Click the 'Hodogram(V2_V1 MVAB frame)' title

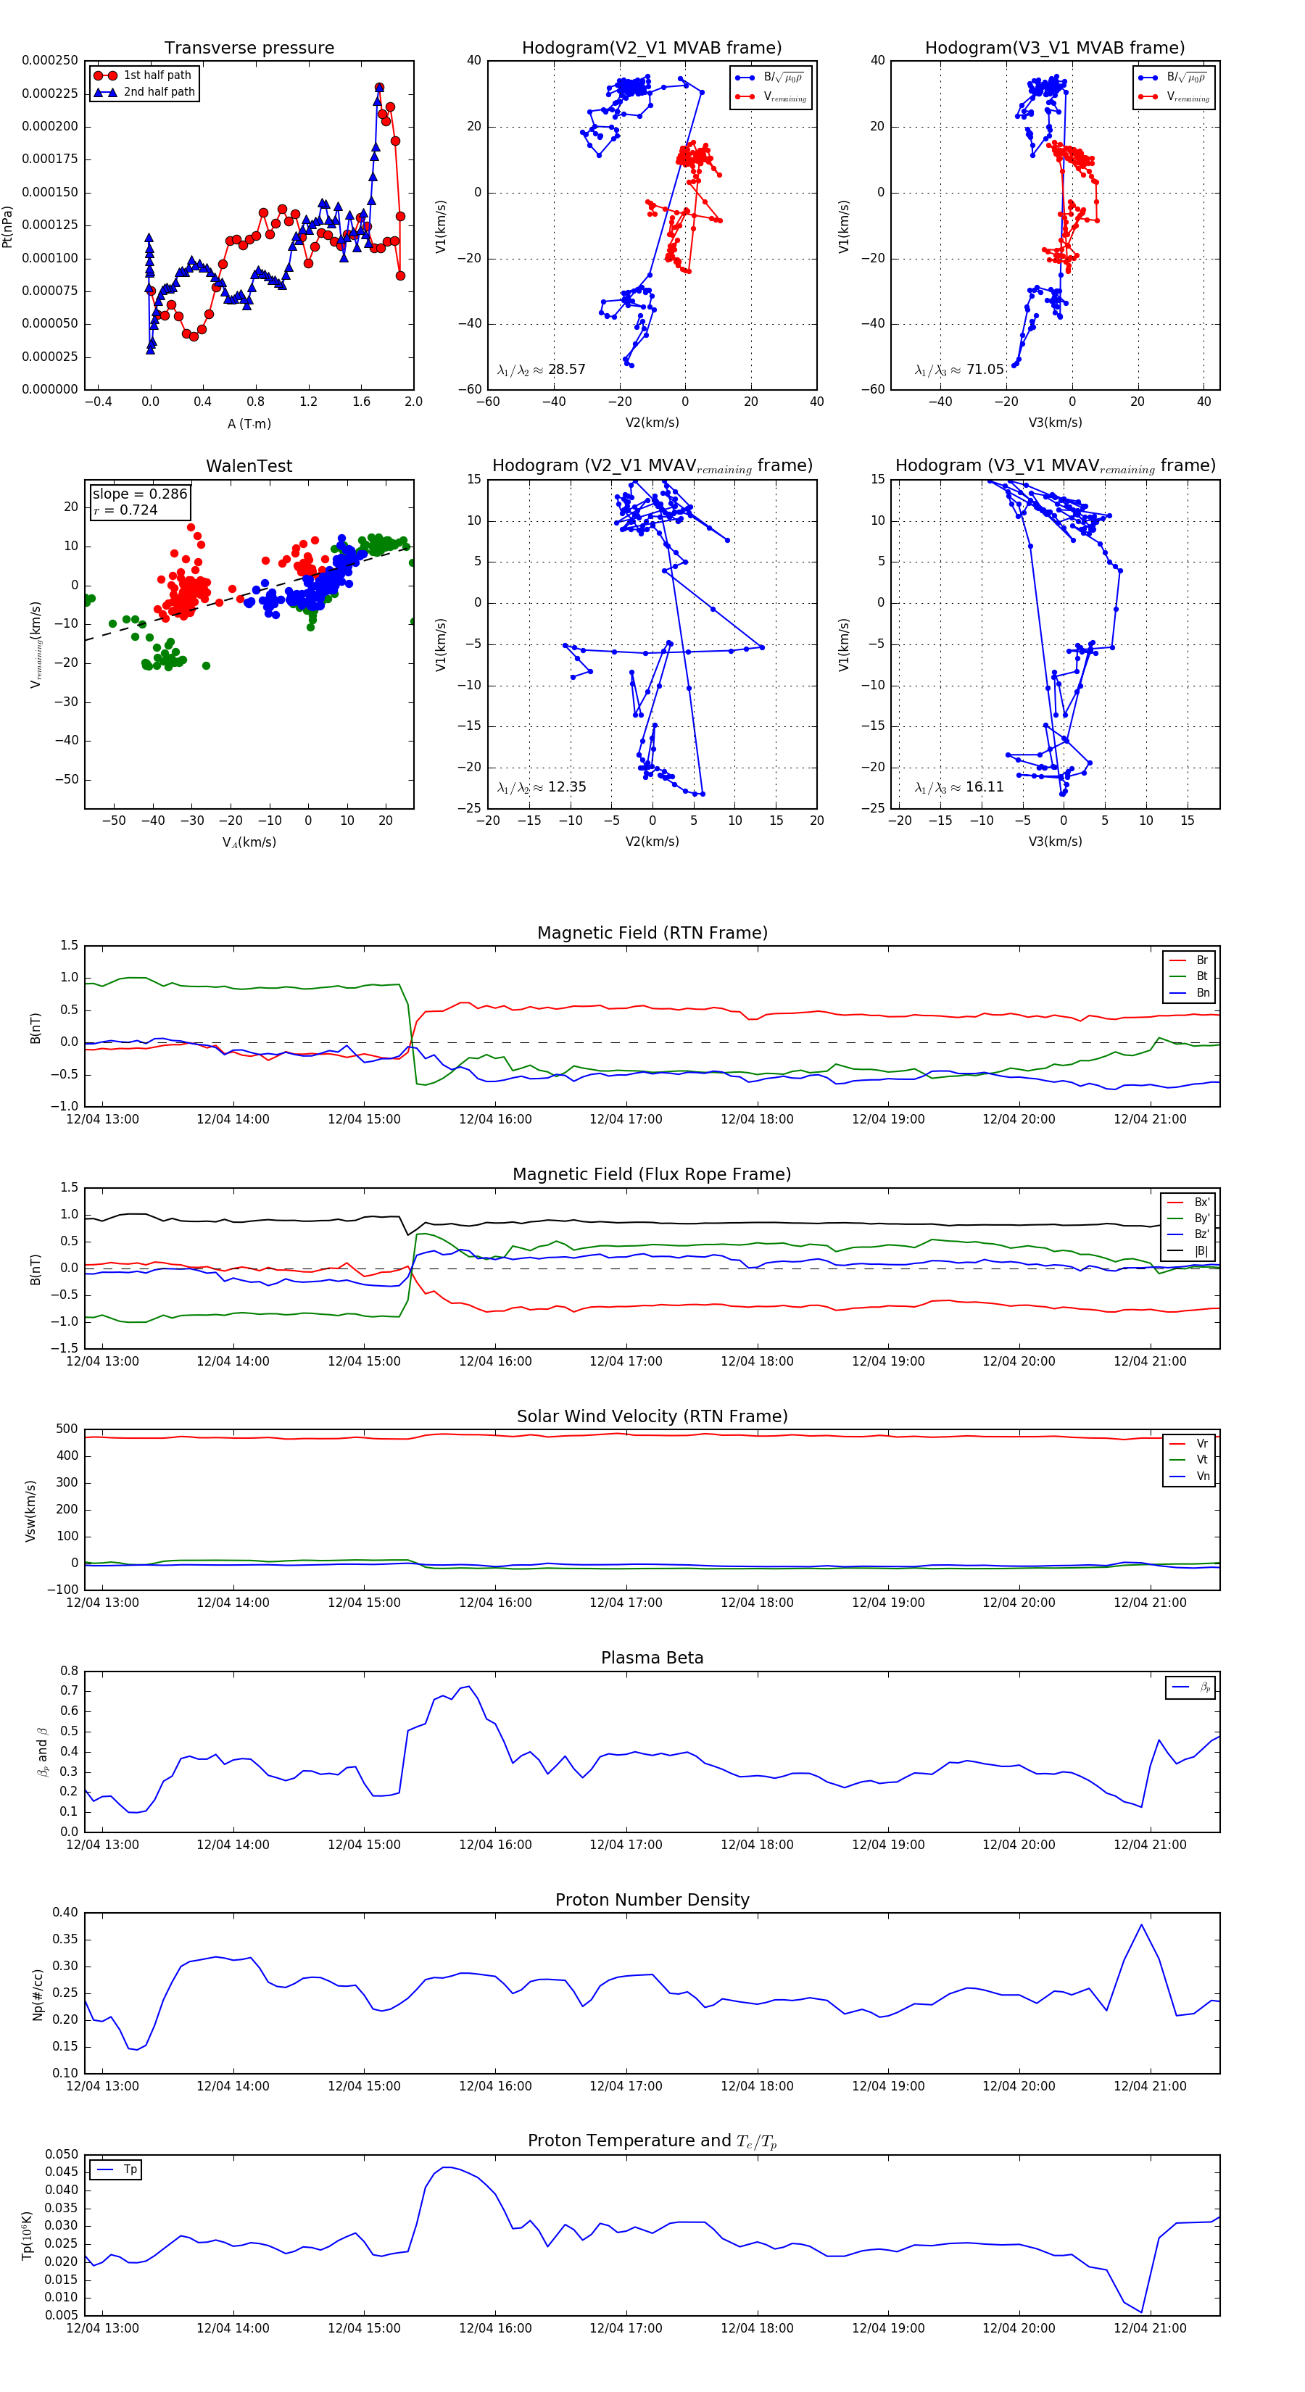[x=652, y=49]
